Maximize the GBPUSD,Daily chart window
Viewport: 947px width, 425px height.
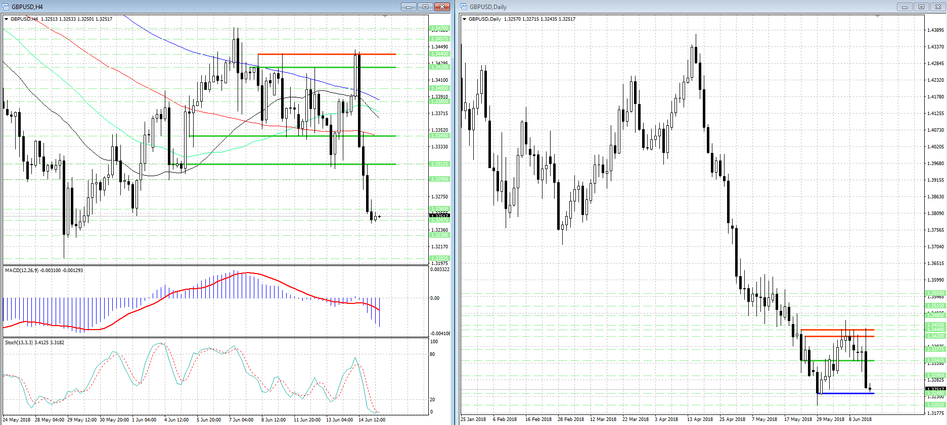click(x=921, y=7)
